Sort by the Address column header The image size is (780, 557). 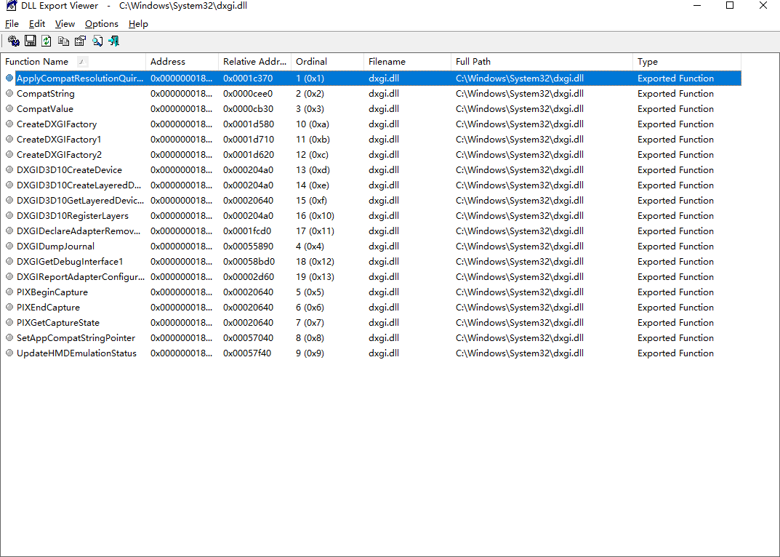point(182,62)
